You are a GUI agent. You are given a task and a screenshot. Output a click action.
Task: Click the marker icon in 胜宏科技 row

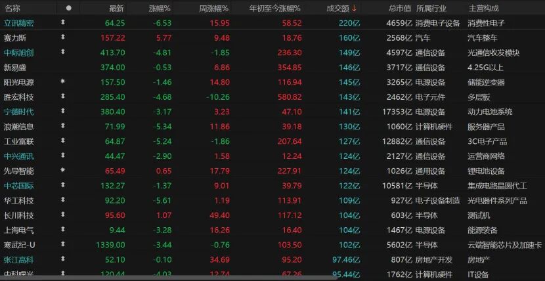[63, 97]
